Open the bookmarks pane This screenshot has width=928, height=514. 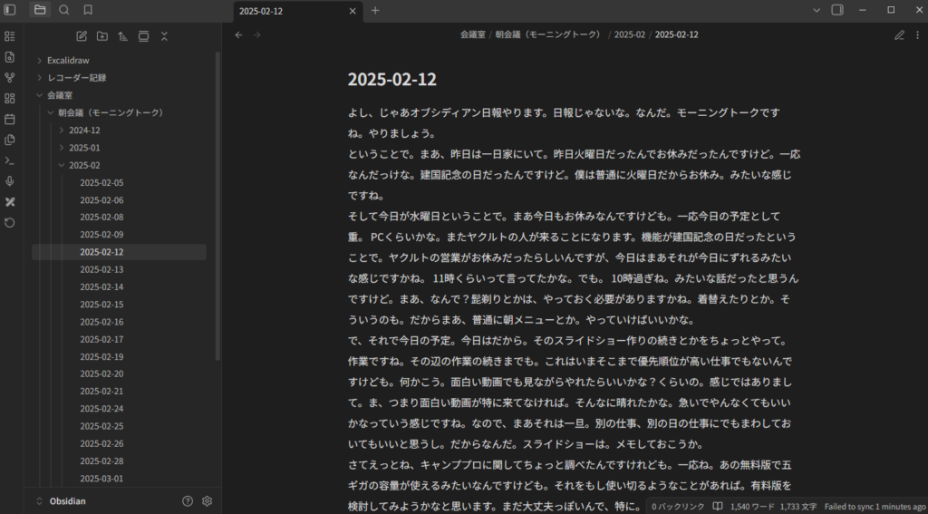tap(88, 10)
